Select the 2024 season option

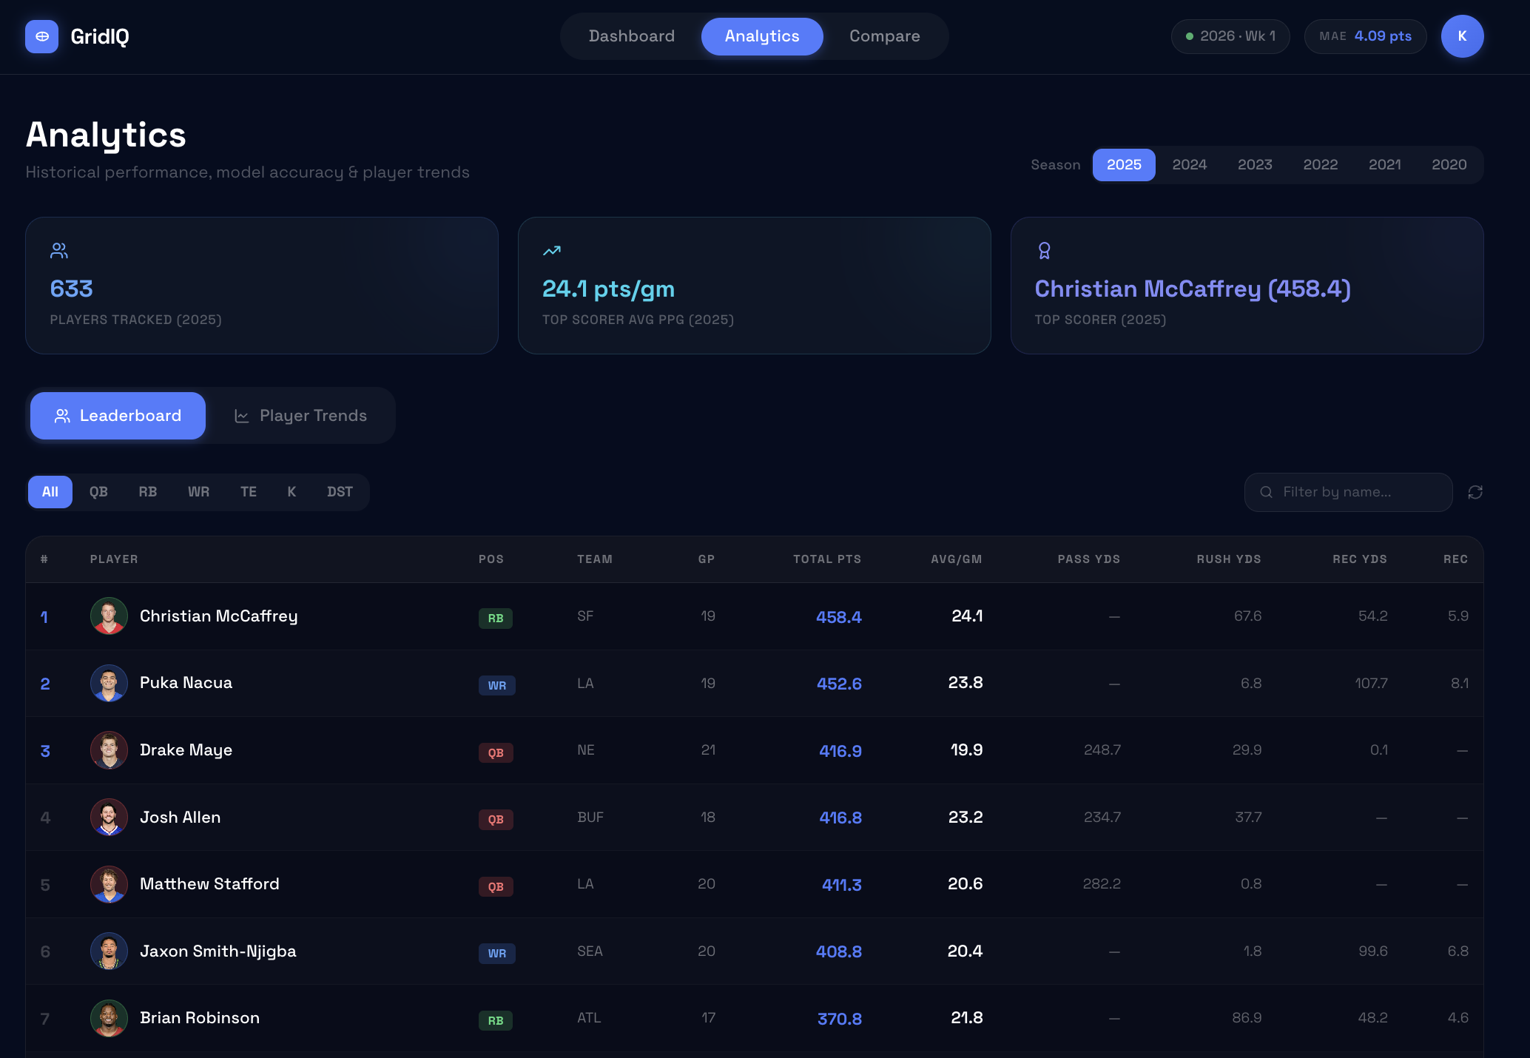[x=1189, y=165]
